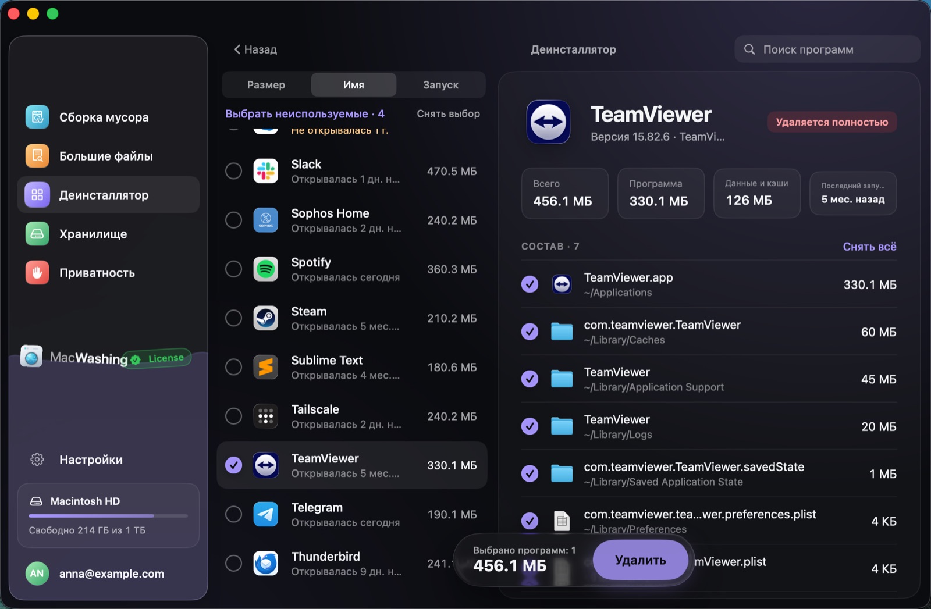Image resolution: width=931 pixels, height=609 pixels.
Task: Select the Steam app icon in list
Action: click(x=266, y=318)
